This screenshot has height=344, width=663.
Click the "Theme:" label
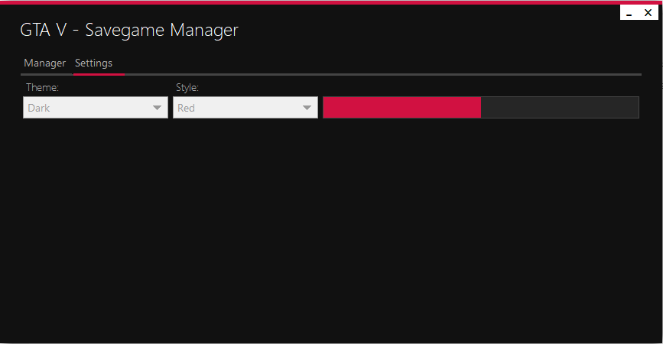click(42, 87)
